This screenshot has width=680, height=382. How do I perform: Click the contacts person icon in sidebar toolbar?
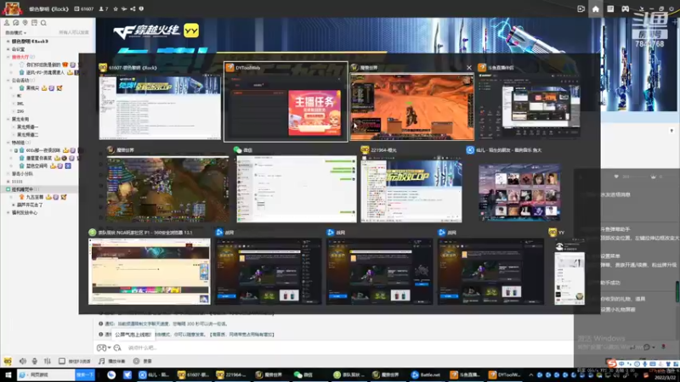click(x=7, y=23)
